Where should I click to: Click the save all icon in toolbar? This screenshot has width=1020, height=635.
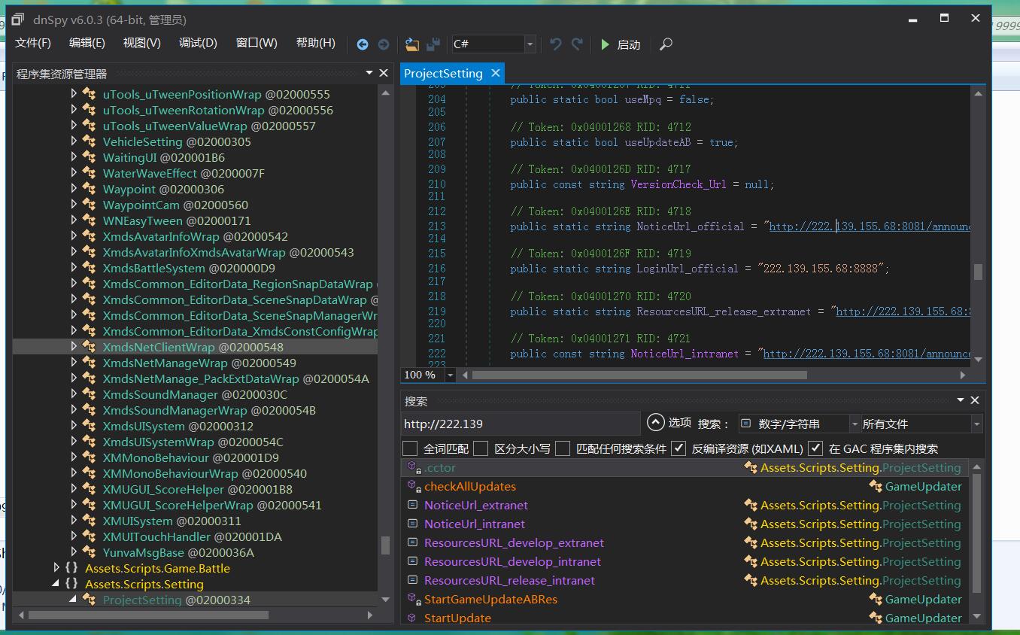pos(433,44)
